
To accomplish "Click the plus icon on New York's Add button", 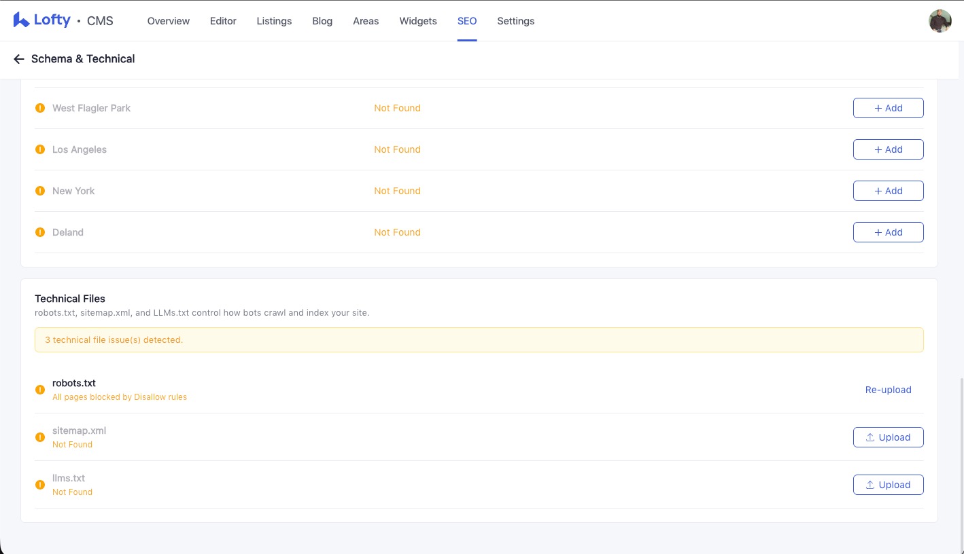I will point(878,191).
